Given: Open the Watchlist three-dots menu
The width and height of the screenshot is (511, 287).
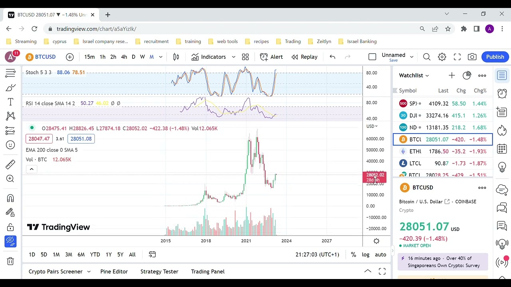Looking at the screenshot, I should (x=482, y=75).
